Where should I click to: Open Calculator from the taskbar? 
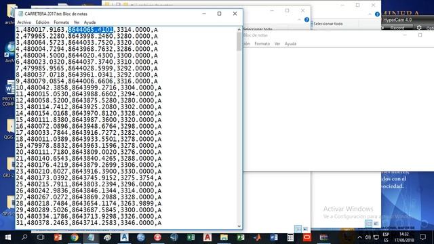click(290, 237)
